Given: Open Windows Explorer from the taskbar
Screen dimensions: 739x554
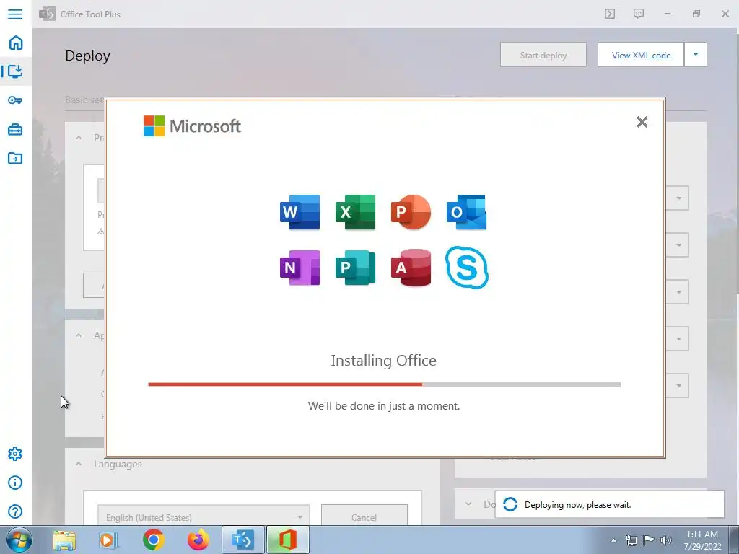Looking at the screenshot, I should [x=64, y=540].
